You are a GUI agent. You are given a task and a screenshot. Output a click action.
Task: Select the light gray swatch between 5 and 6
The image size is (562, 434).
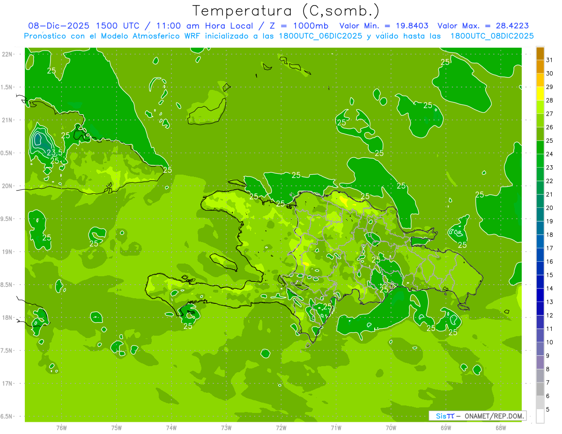coord(540,403)
